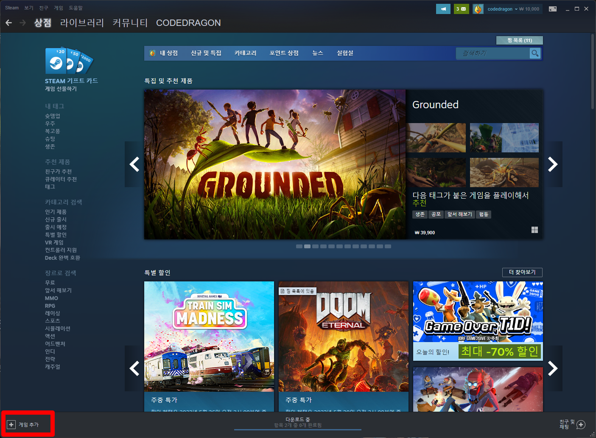596x438 pixels.
Task: Open 특별 할인 sidebar link
Action: point(56,235)
